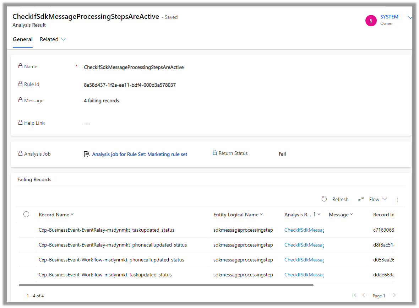Click the Analysis Job record icon
Screen dimensions: 419x308
pyautogui.click(x=87, y=154)
